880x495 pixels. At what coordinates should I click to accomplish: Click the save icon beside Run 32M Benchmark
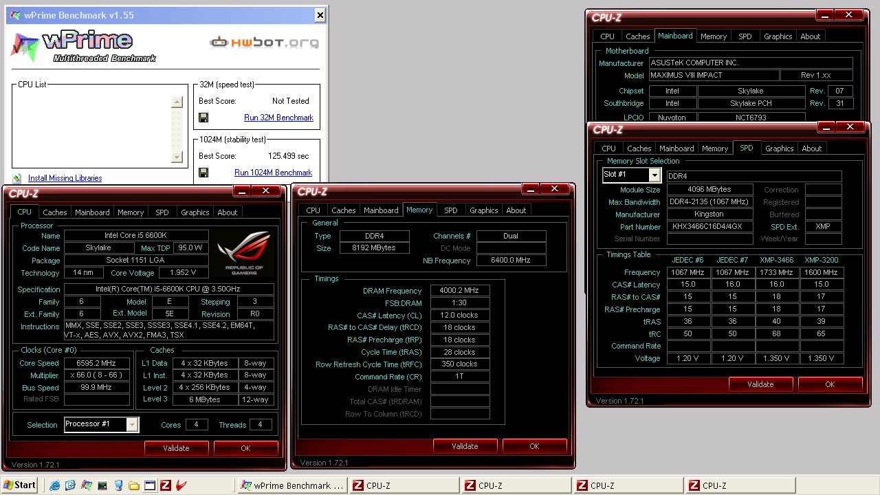[x=203, y=118]
